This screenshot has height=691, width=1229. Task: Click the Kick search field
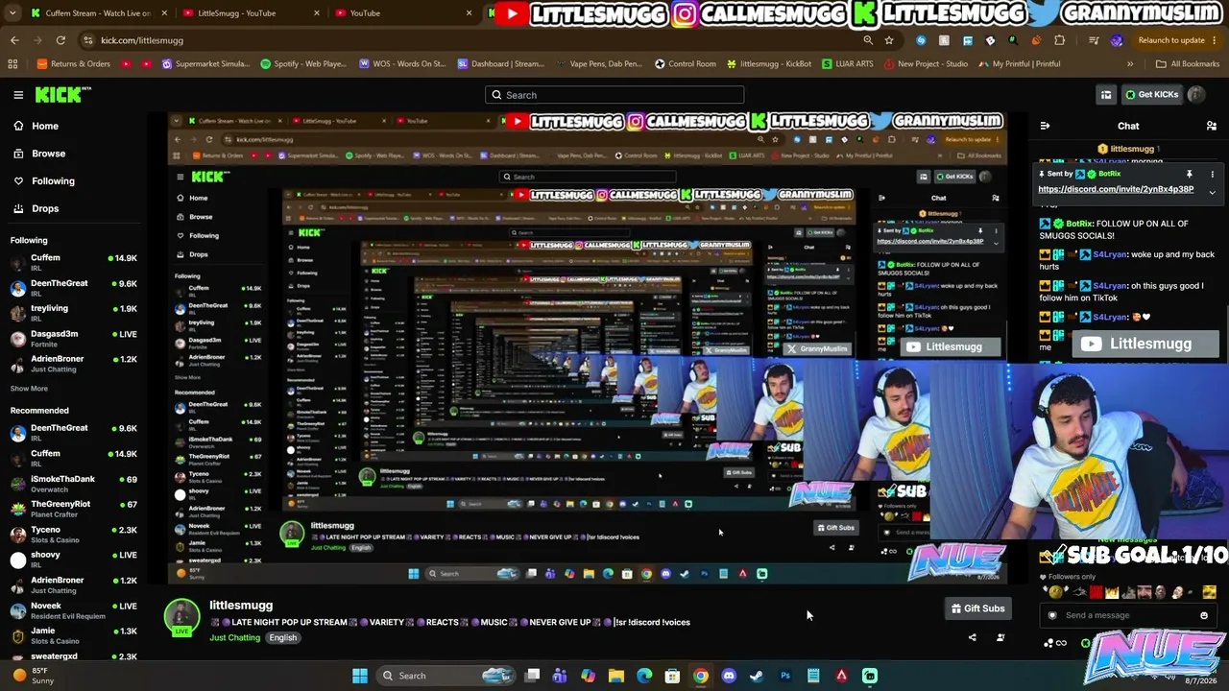[614, 95]
